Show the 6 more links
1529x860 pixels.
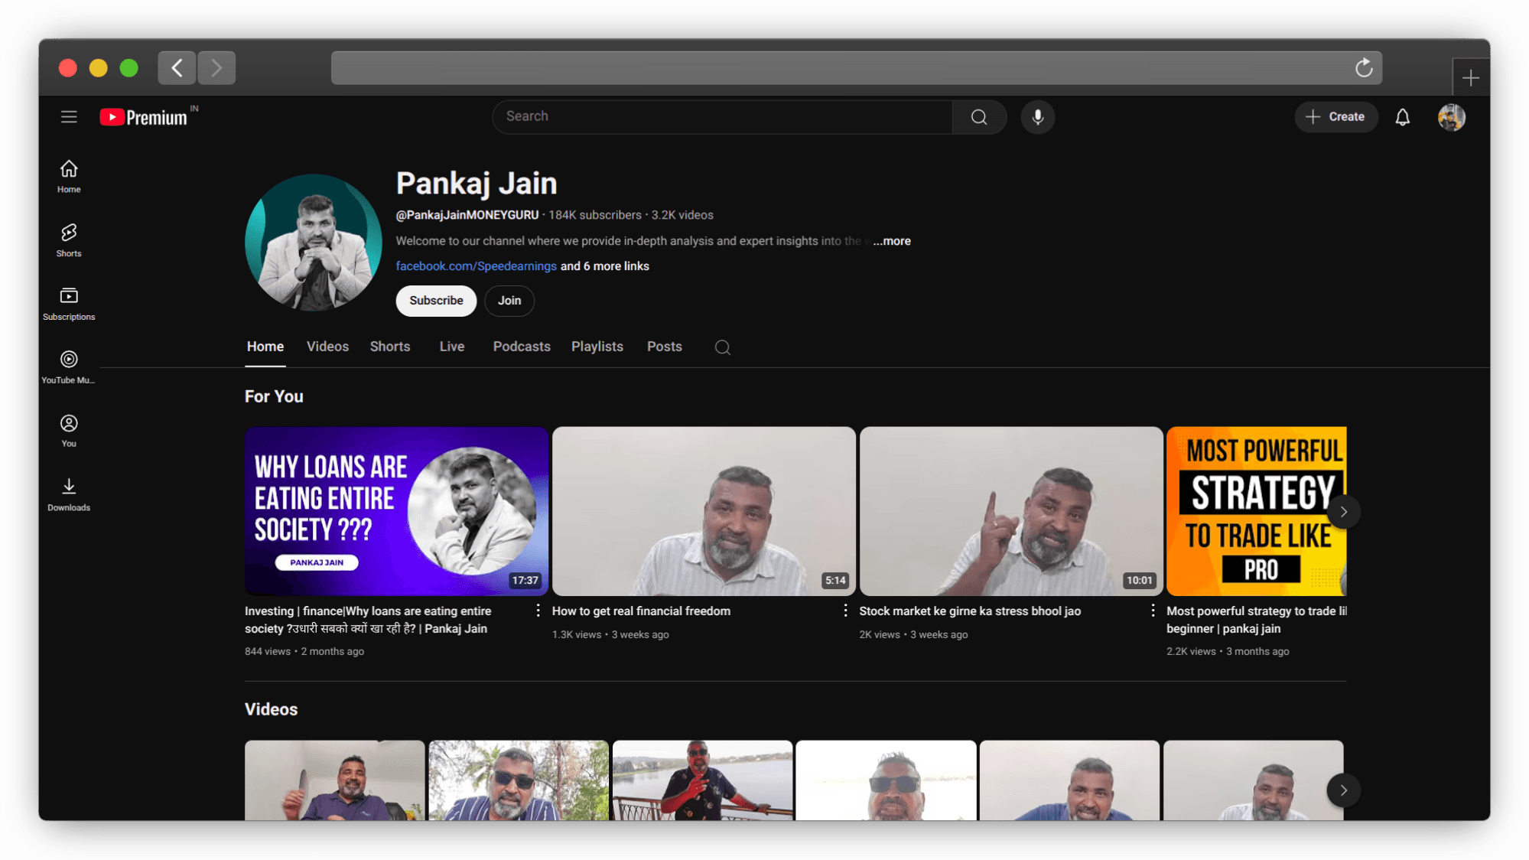click(x=605, y=266)
